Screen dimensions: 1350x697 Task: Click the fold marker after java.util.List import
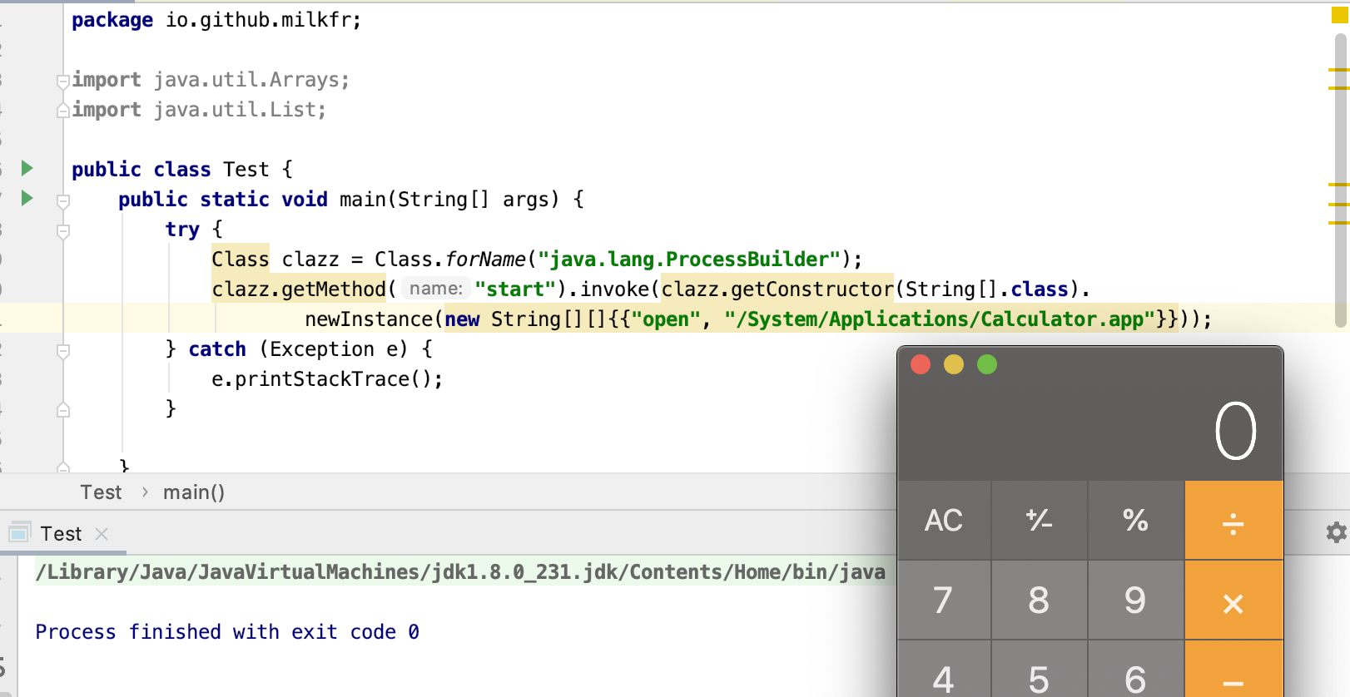point(62,110)
